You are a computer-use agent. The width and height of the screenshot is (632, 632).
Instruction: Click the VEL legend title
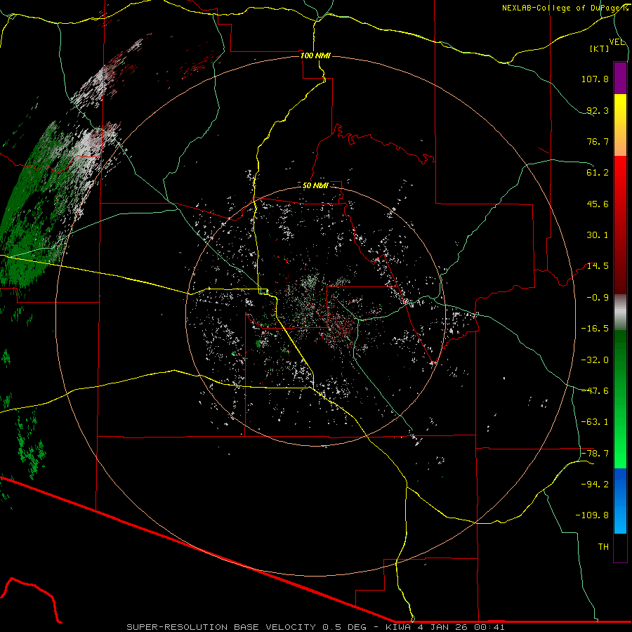(x=617, y=42)
